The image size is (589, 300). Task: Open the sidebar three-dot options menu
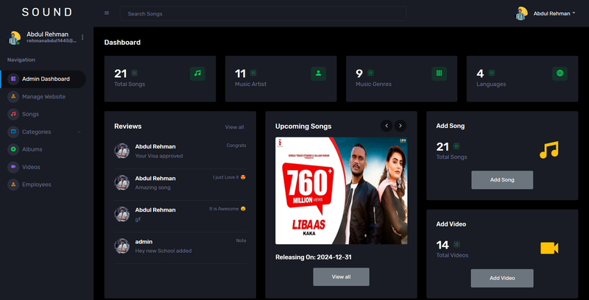[x=82, y=37]
